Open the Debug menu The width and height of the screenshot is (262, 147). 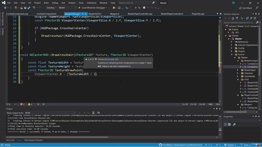(x=55, y=3)
